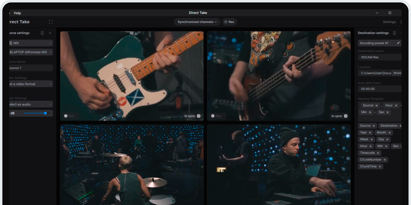
Task: Delete source using trash icon
Action: [42, 33]
